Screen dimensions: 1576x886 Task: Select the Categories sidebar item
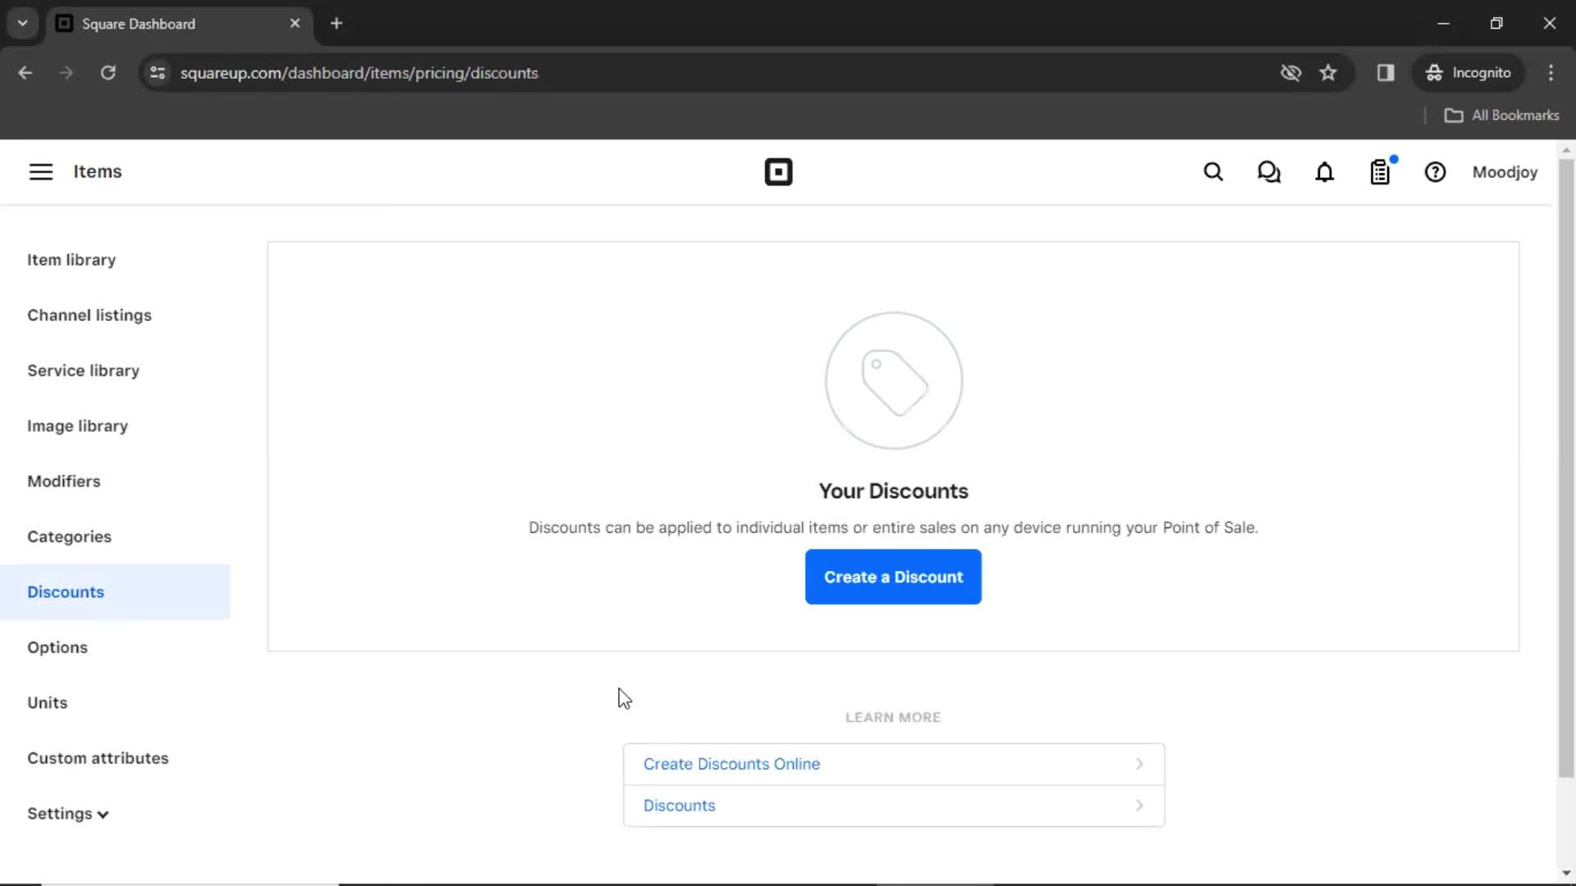point(69,537)
